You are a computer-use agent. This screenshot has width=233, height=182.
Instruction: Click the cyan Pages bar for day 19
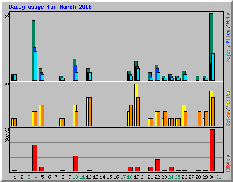138,74
